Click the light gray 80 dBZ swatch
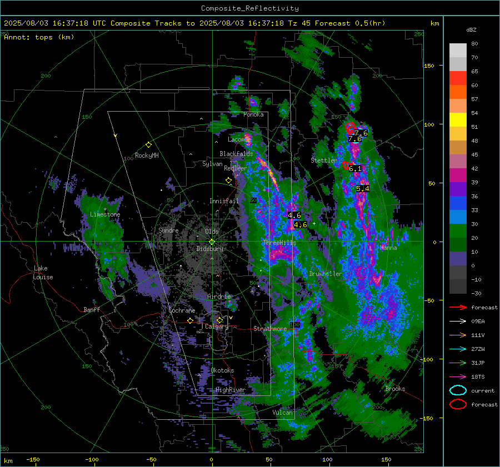The image size is (500, 467). point(458,51)
